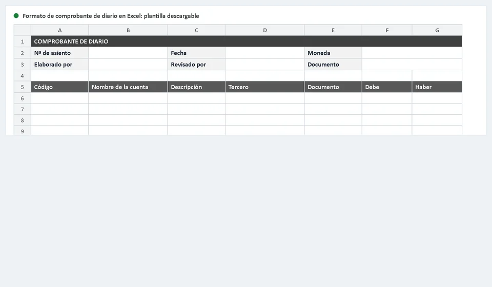492x287 pixels.
Task: Click the COMPROBANTE DE DIARIO title cell
Action: click(x=247, y=42)
